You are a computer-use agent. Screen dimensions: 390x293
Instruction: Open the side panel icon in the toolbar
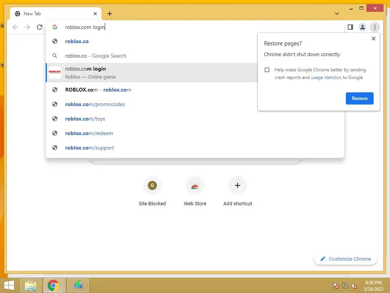click(350, 27)
